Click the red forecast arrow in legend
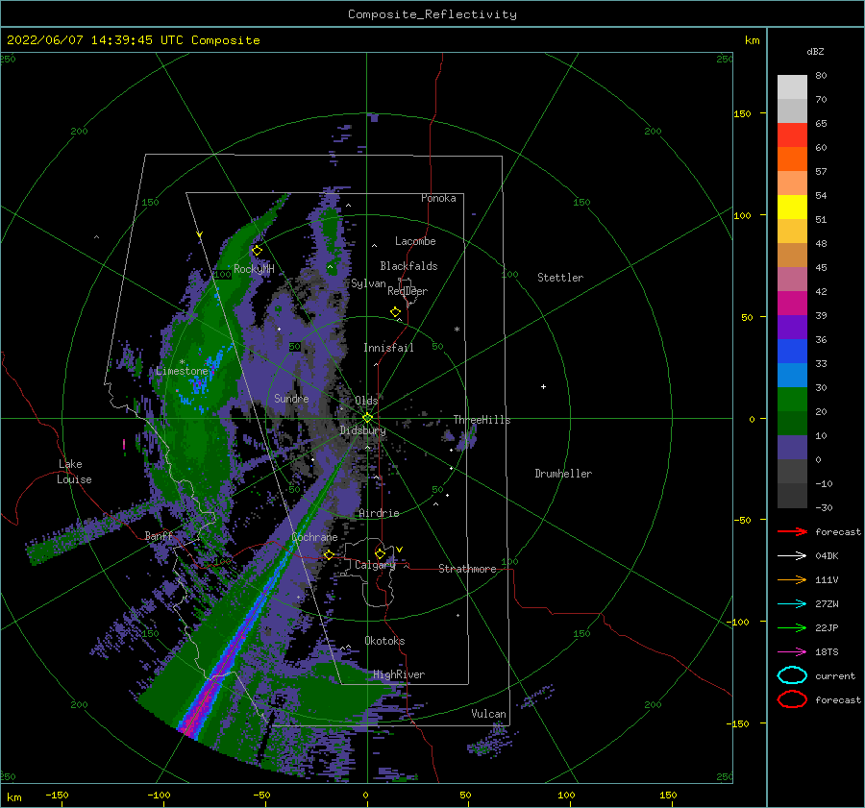This screenshot has width=865, height=808. [x=792, y=531]
